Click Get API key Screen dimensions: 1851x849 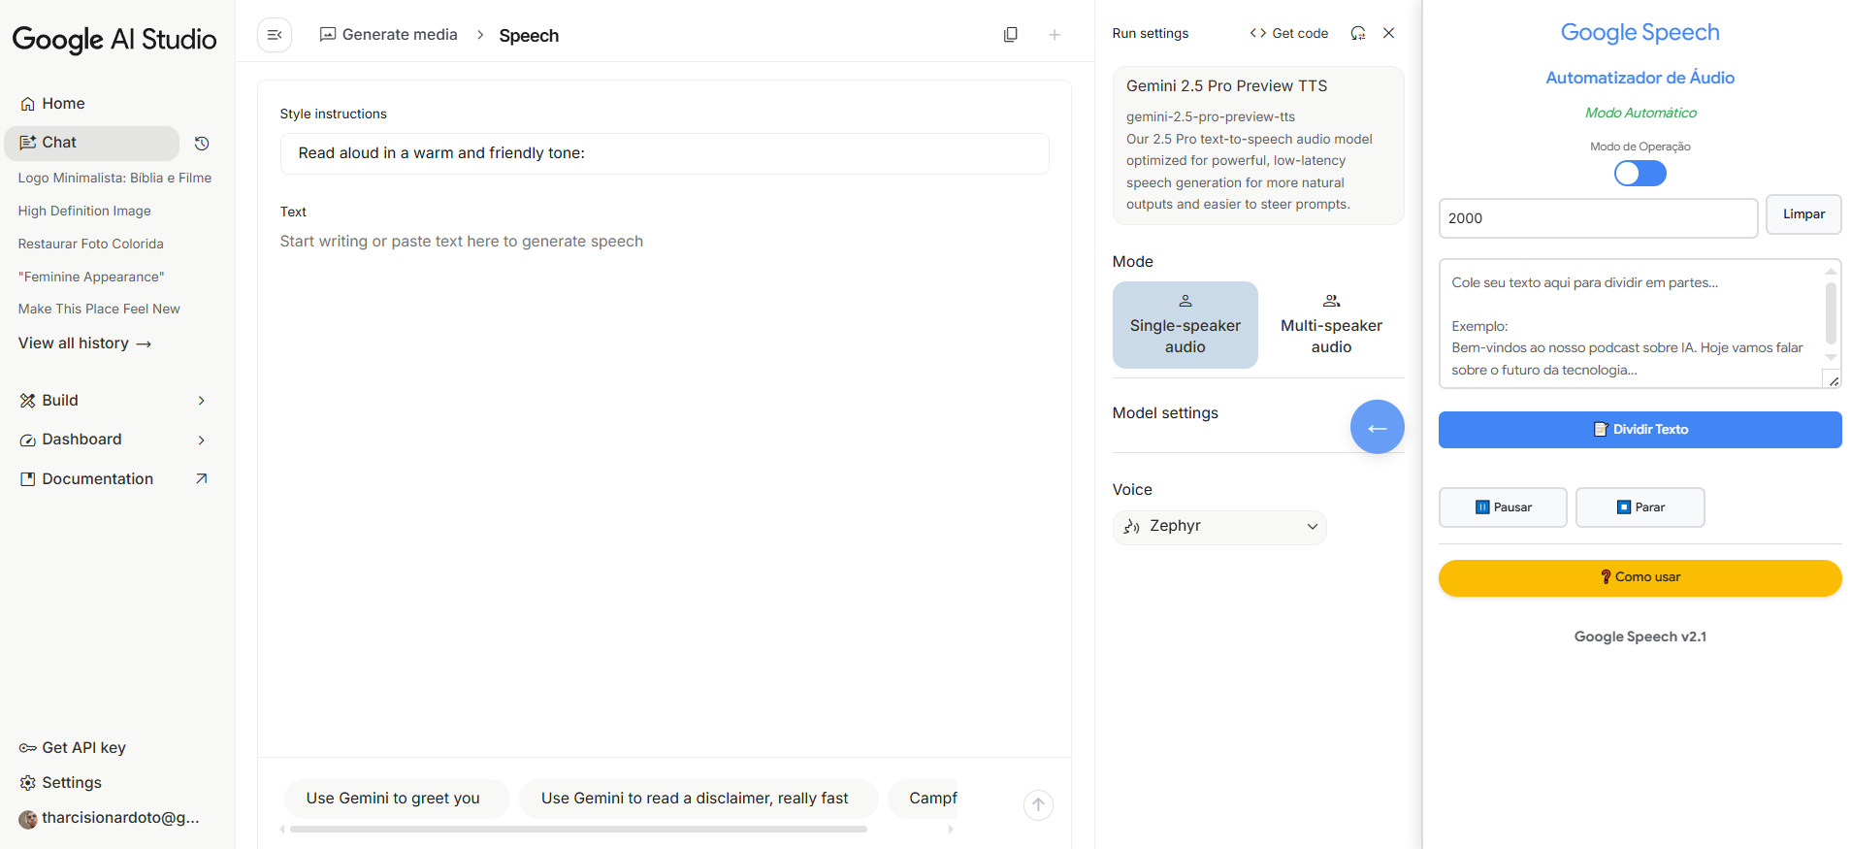(73, 748)
